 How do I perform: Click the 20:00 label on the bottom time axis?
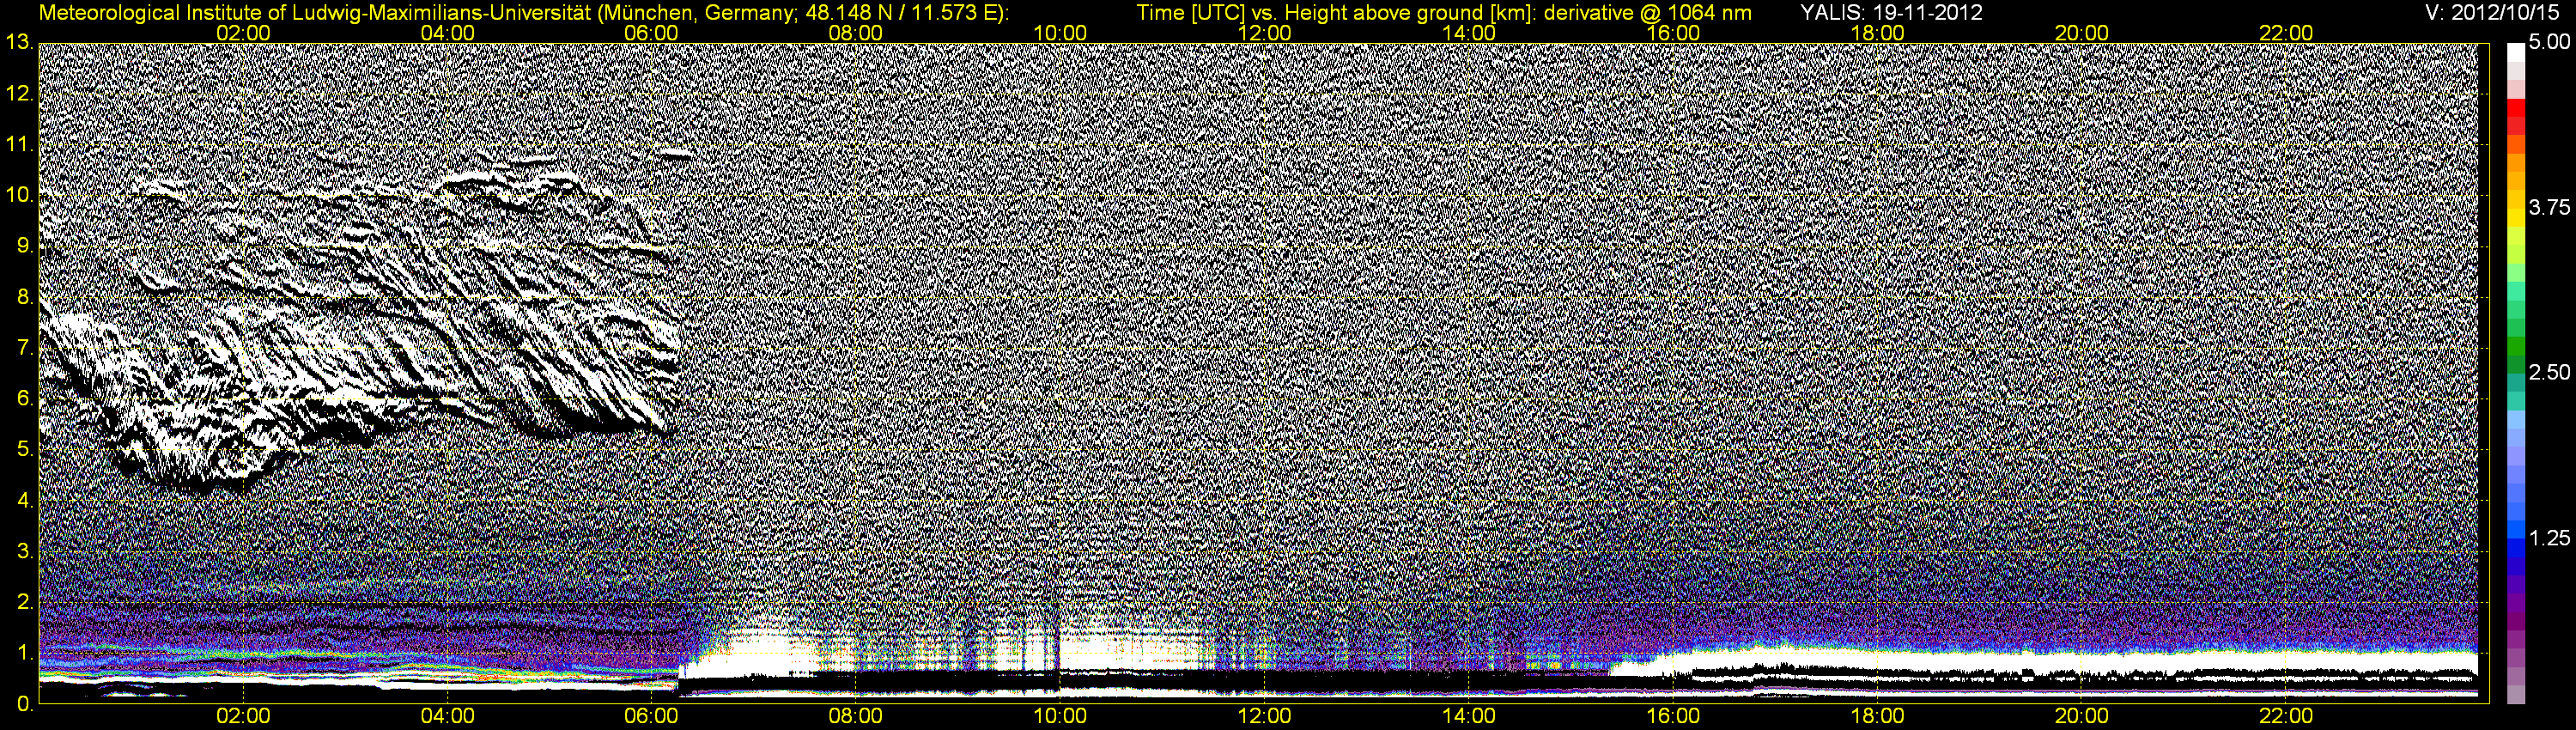2082,717
